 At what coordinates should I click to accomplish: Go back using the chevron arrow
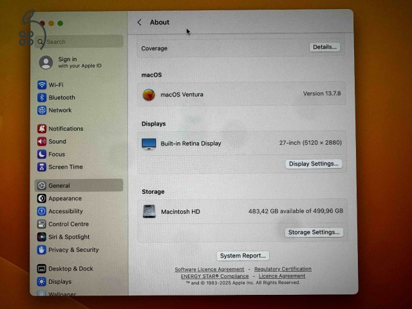[x=139, y=23]
